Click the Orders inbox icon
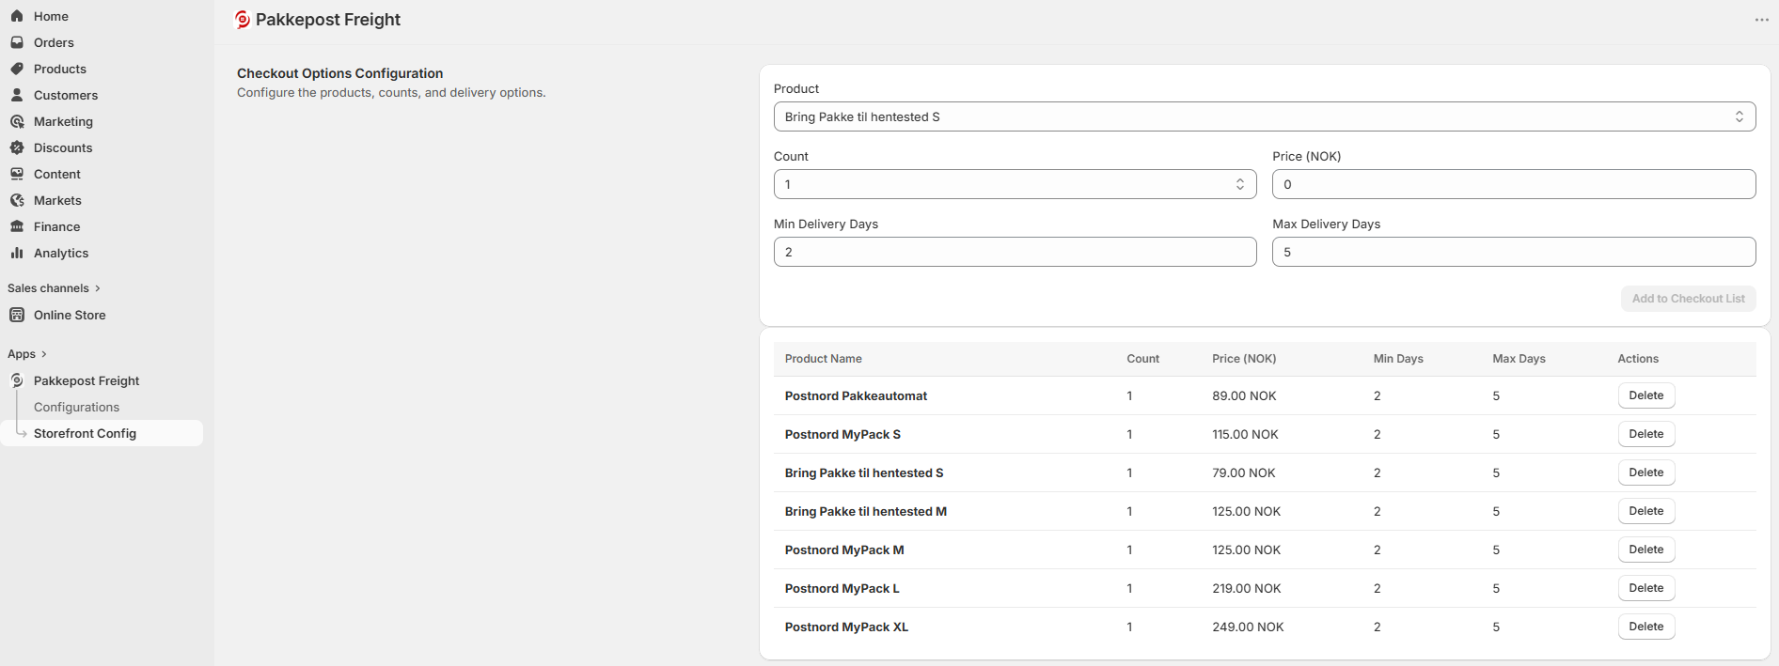Screen dimensions: 1779x666 tap(17, 42)
